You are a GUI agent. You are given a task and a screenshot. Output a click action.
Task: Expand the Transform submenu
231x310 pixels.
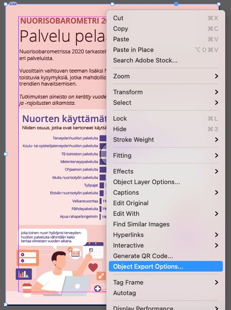point(166,92)
